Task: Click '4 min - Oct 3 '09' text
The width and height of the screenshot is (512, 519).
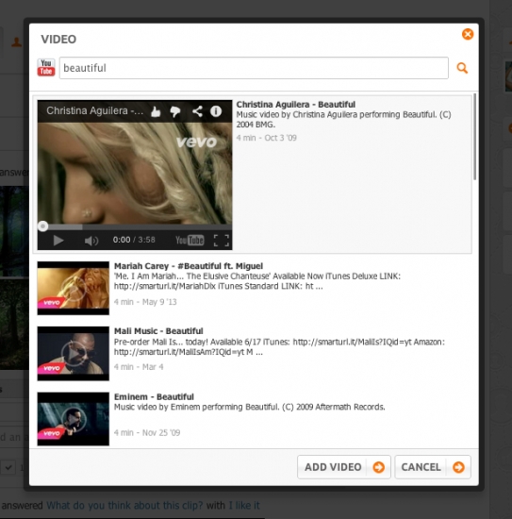Action: click(266, 138)
